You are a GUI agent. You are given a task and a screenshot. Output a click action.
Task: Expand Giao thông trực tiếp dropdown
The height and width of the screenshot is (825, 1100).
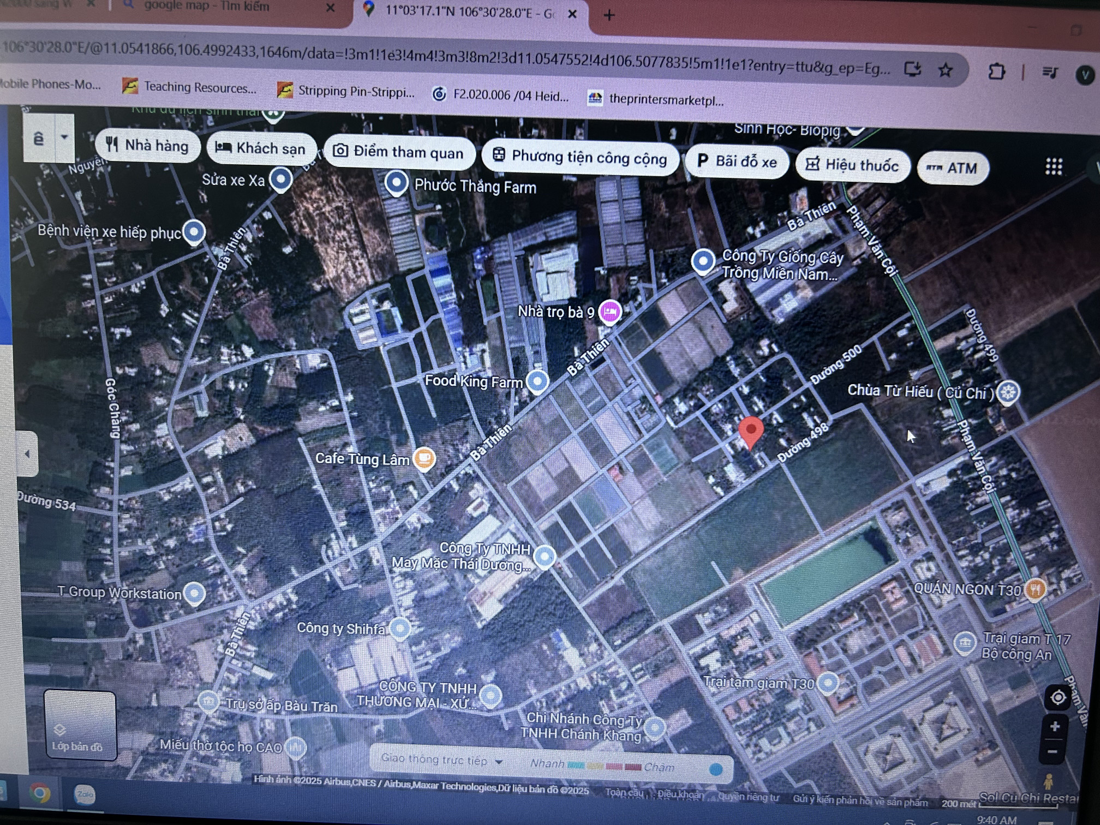[441, 760]
